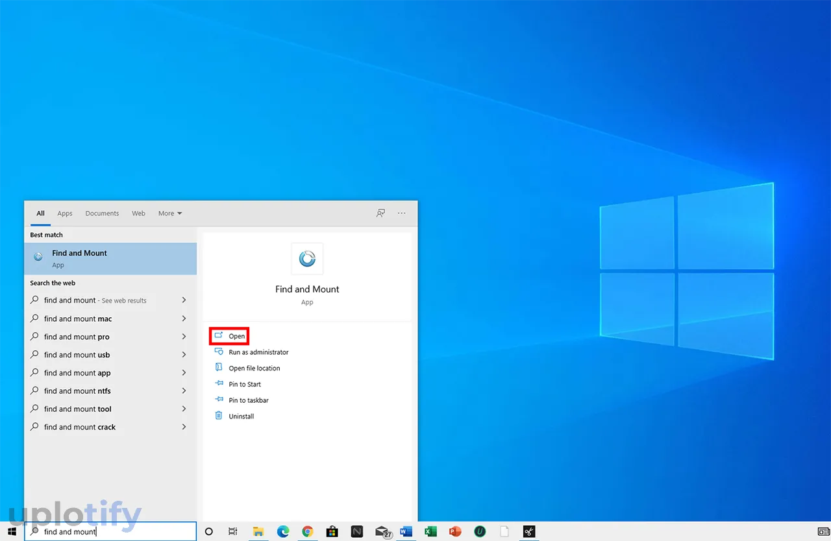Expand arrow for 'find and mount crack'
831x541 pixels.
pos(184,427)
